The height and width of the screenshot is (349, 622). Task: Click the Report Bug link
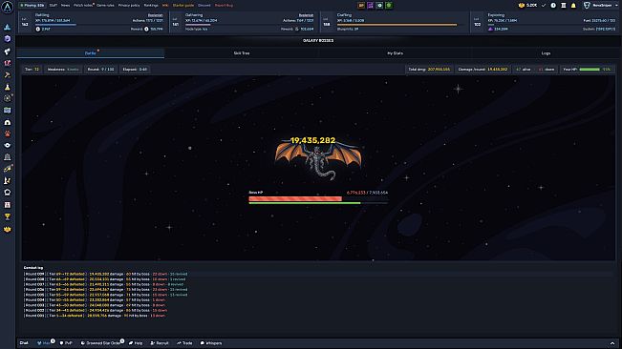coord(224,6)
